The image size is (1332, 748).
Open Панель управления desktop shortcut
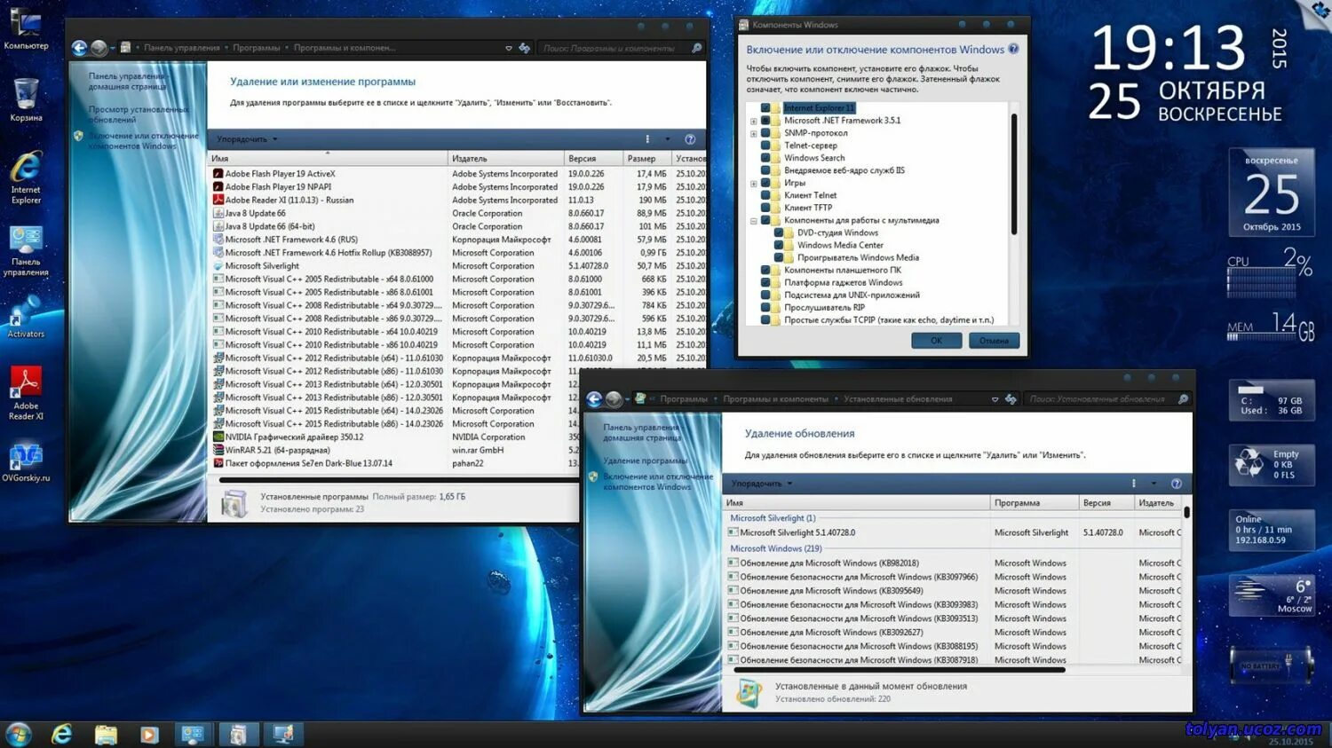pyautogui.click(x=26, y=250)
